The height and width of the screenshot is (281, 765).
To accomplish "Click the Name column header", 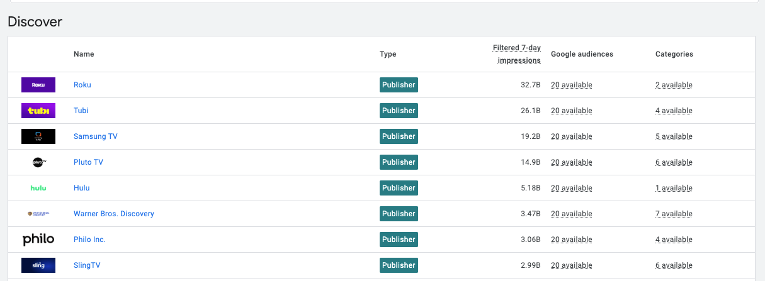I will [x=84, y=54].
